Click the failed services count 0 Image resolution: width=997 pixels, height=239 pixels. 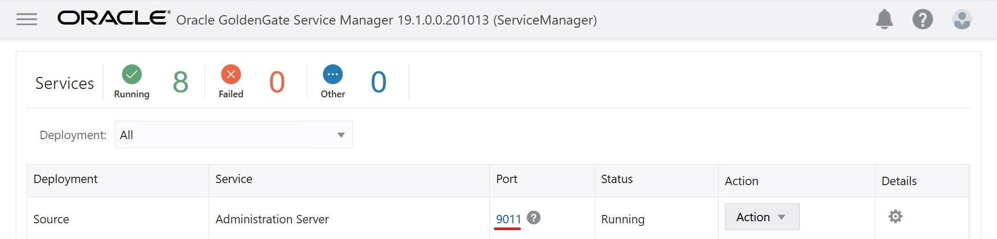tap(277, 82)
